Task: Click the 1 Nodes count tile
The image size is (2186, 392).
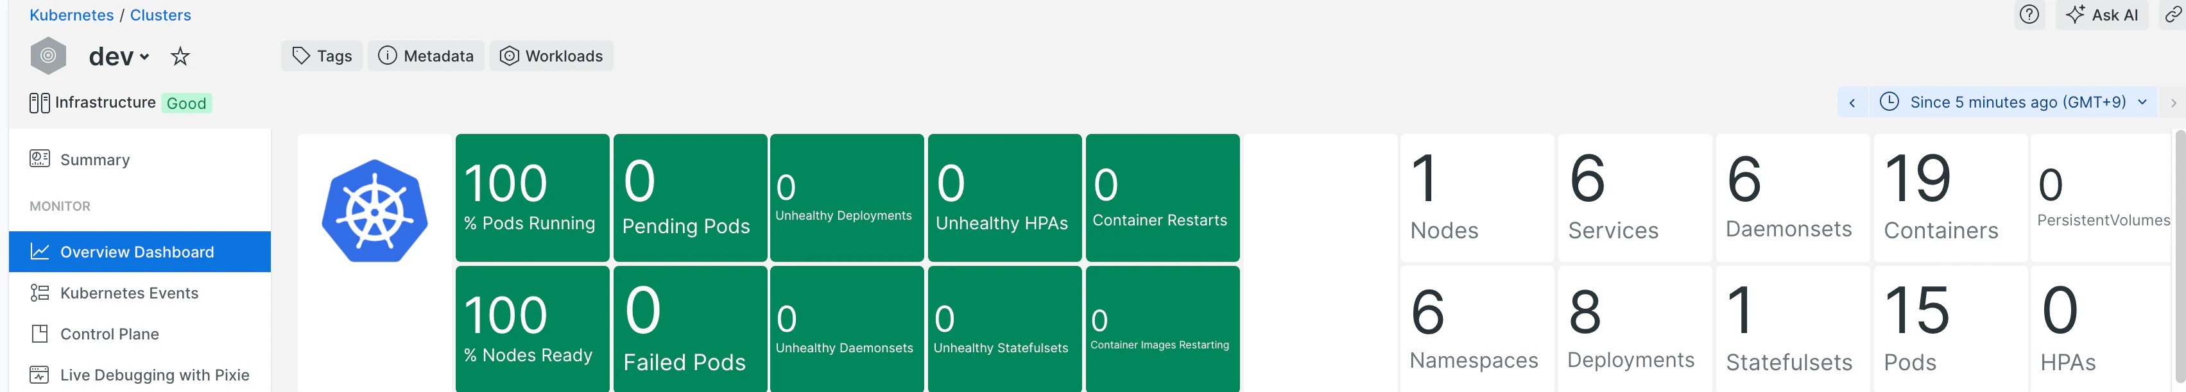Action: [1477, 197]
